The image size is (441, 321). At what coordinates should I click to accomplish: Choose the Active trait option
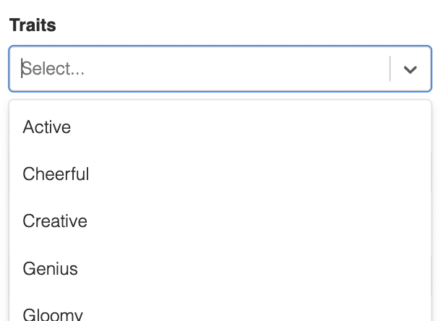click(x=47, y=127)
